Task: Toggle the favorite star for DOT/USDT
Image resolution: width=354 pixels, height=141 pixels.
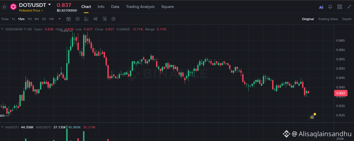Action: (4, 7)
